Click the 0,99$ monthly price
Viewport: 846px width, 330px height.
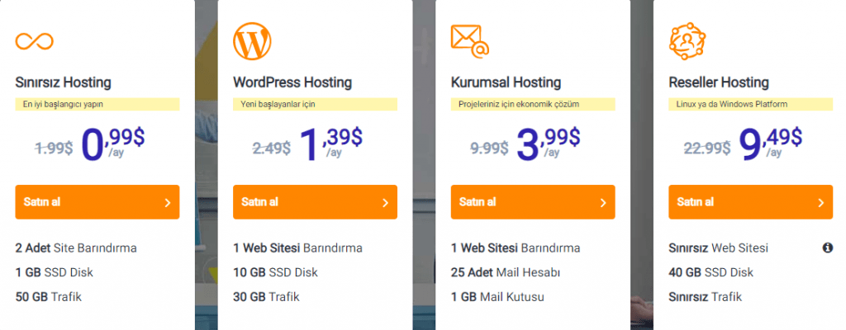[x=112, y=145]
